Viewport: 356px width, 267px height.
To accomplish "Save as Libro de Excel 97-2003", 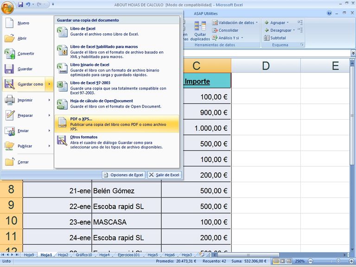I will point(117,88).
